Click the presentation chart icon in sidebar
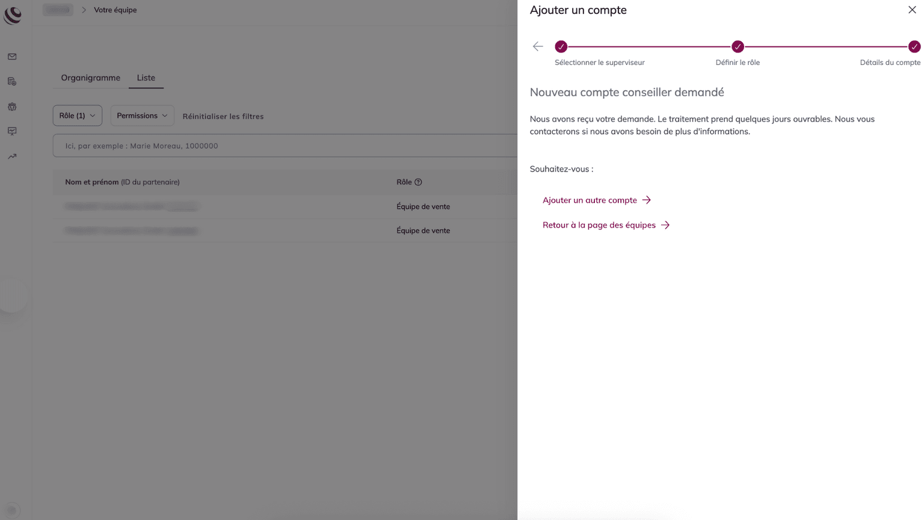Screen dimensions: 924x520 pyautogui.click(x=12, y=131)
